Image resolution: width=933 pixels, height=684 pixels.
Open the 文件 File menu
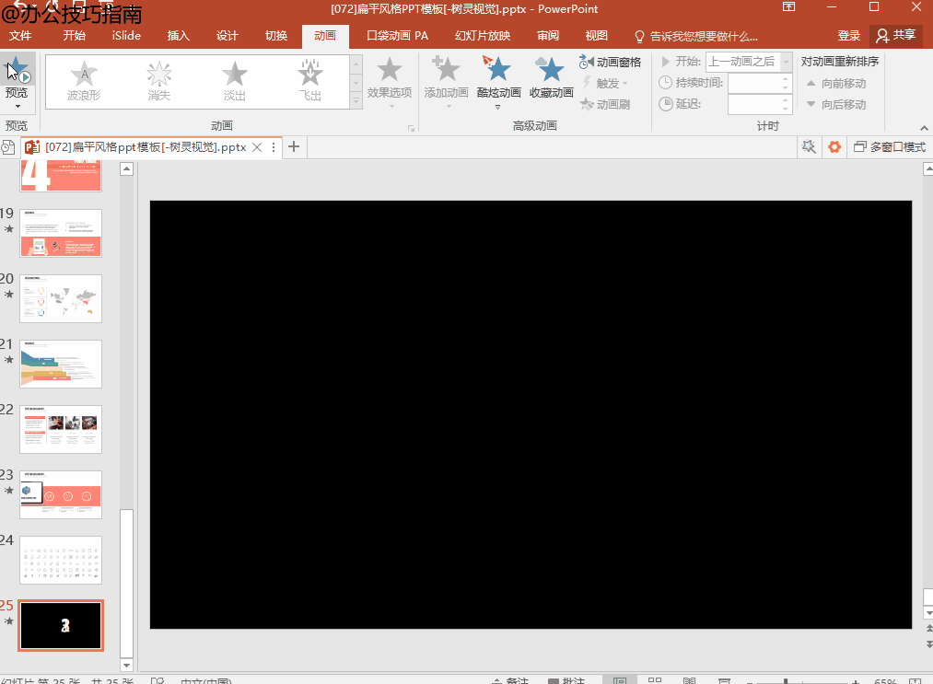(20, 36)
